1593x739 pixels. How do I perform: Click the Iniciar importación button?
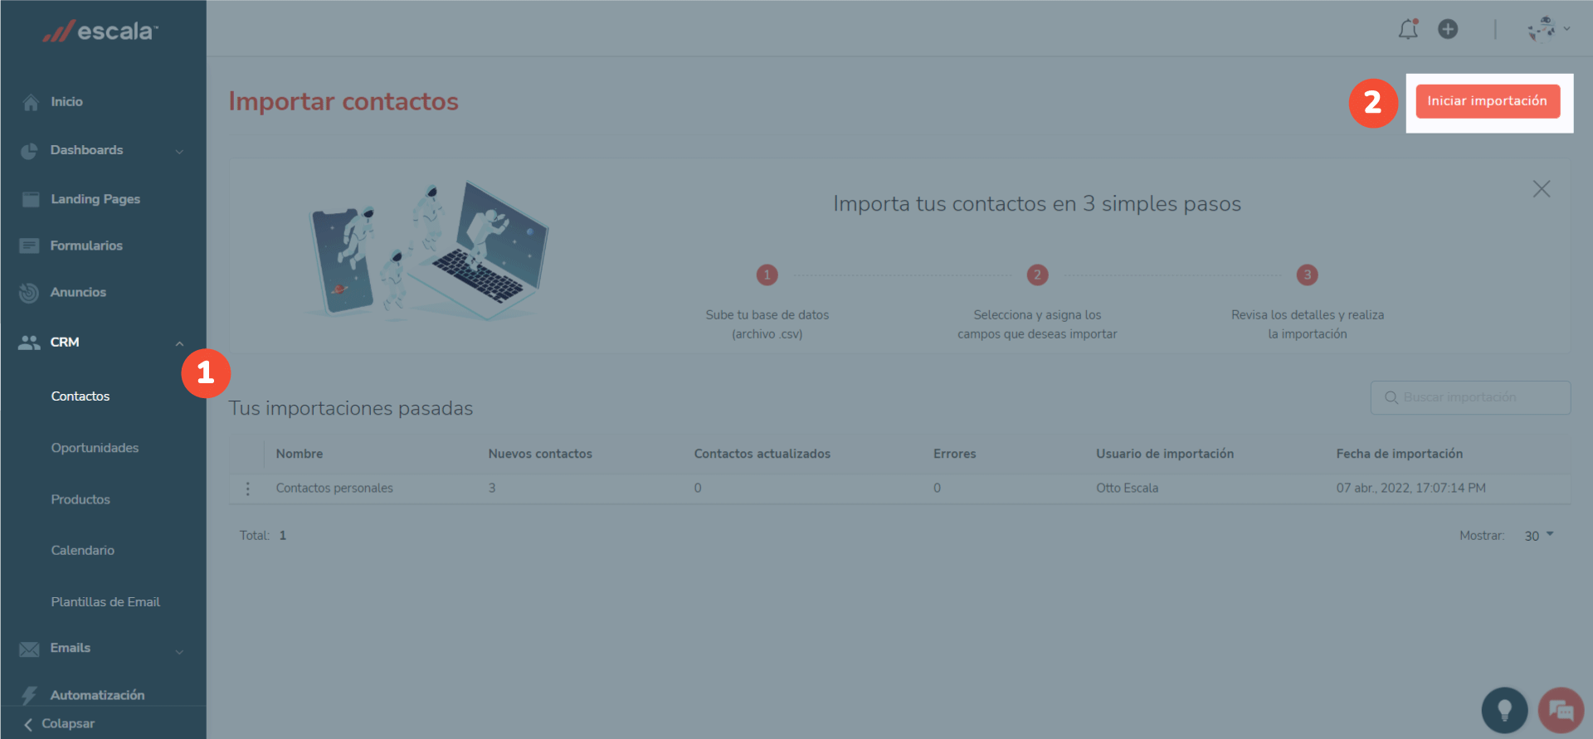1487,101
